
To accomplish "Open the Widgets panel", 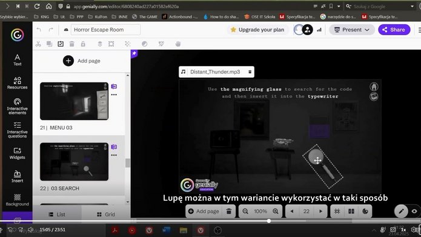I will [17, 153].
